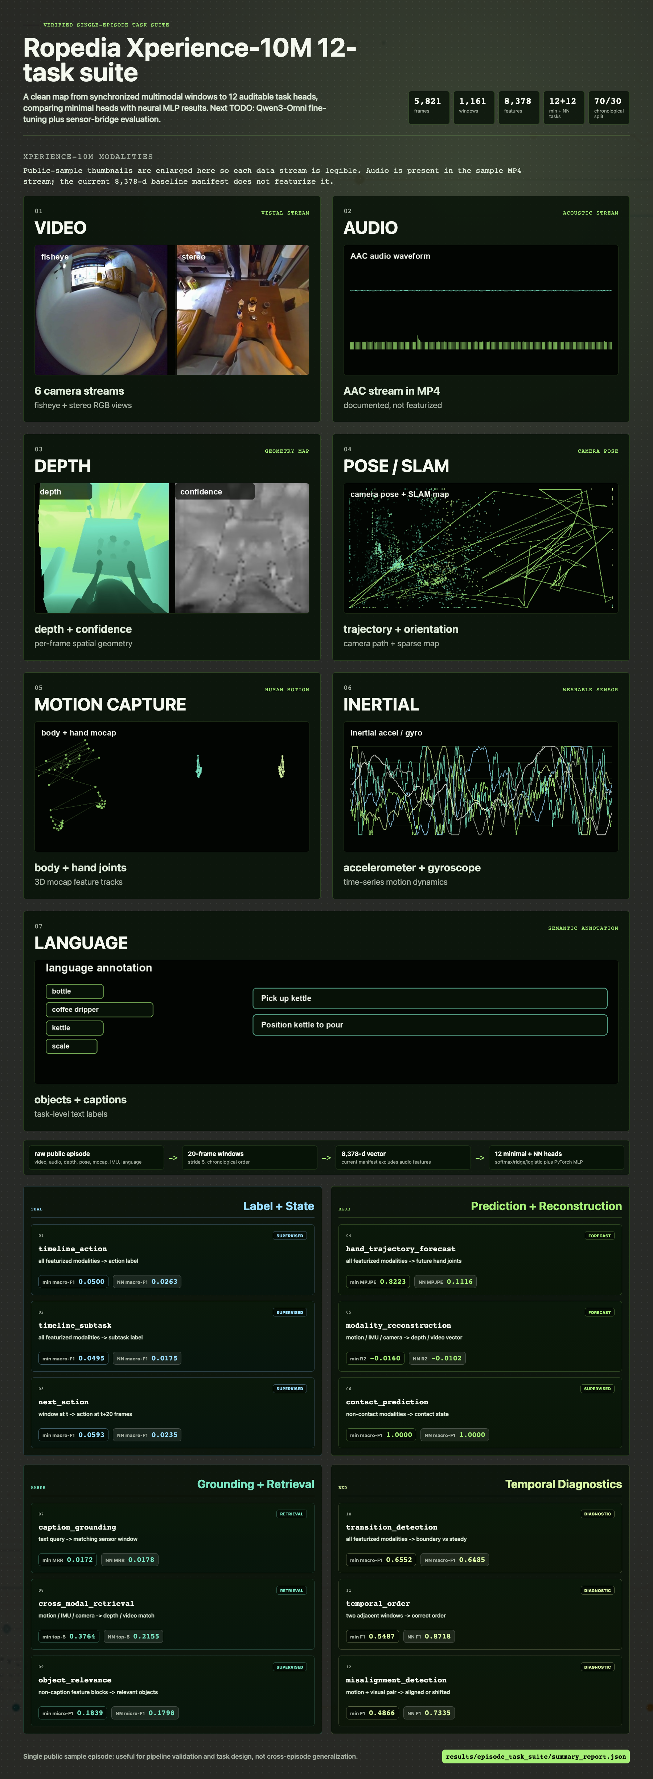
Task: Select the contact_prediction task title
Action: [387, 1402]
